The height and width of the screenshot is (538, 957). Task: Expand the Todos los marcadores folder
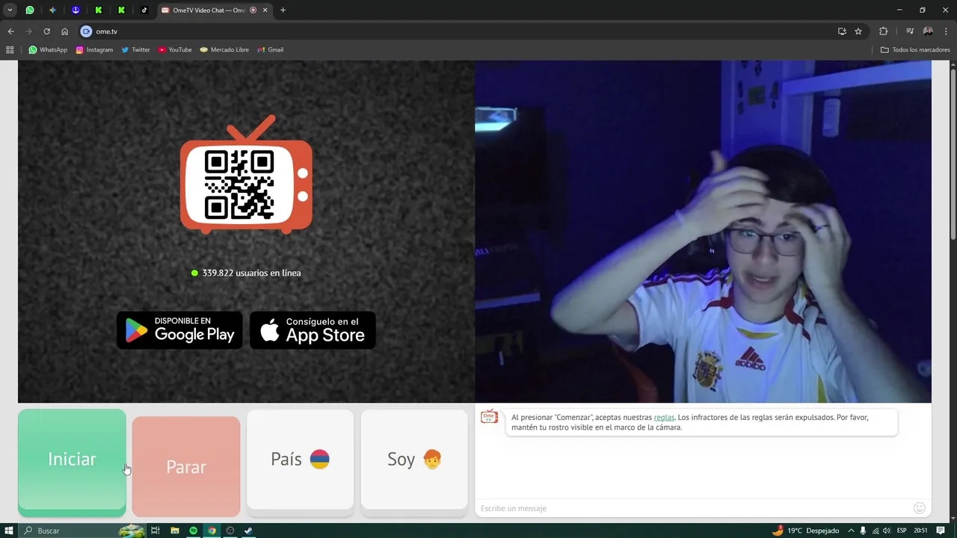click(x=915, y=50)
